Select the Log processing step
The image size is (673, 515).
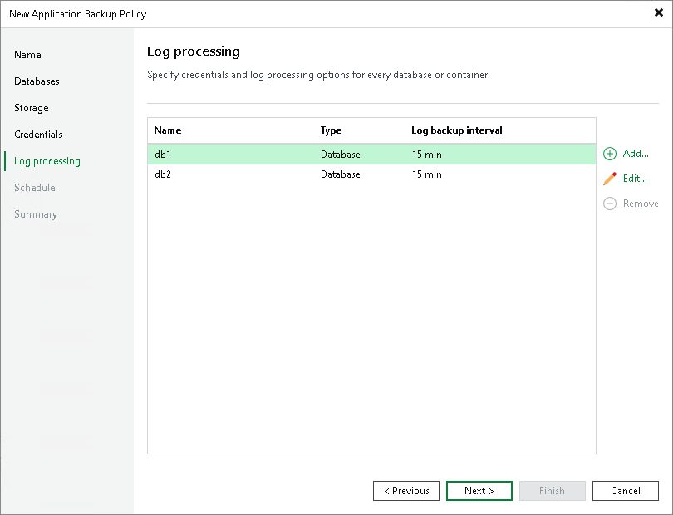pos(46,161)
